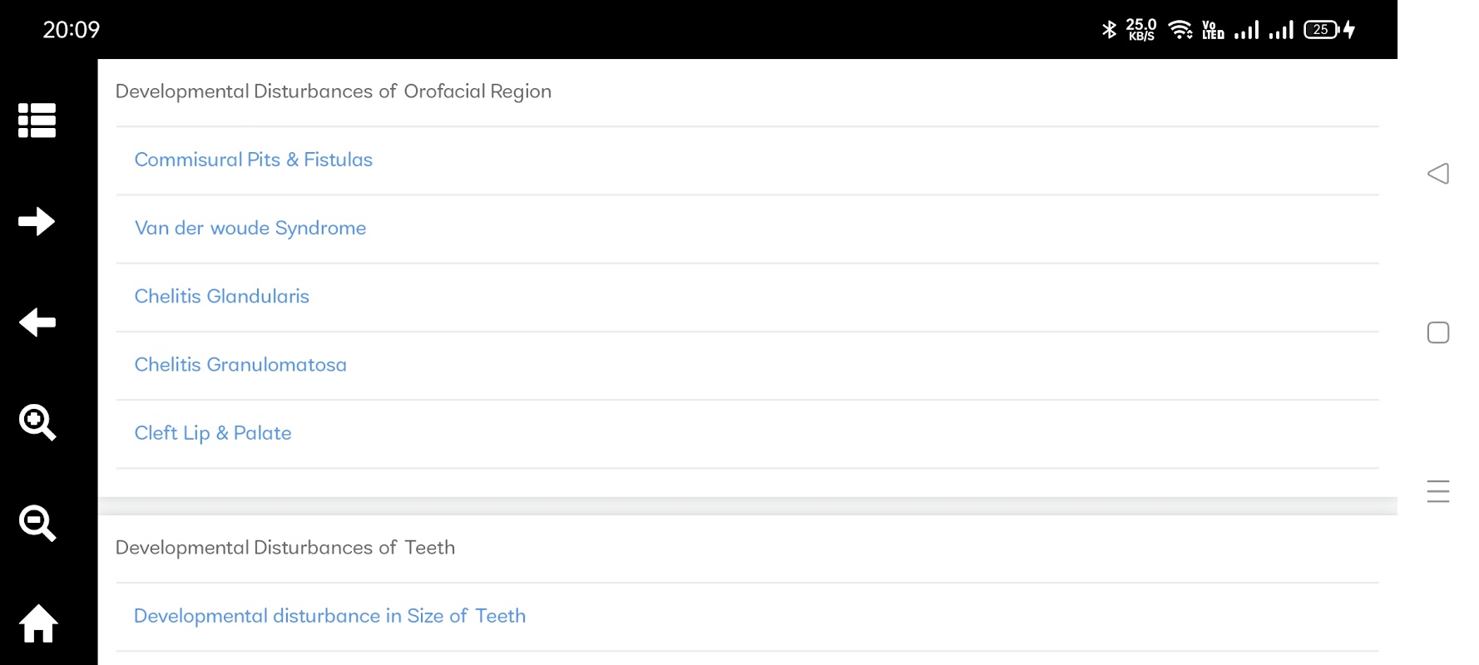Tap the Android back triangle button
Screen dimensions: 1479x665
coord(1438,173)
